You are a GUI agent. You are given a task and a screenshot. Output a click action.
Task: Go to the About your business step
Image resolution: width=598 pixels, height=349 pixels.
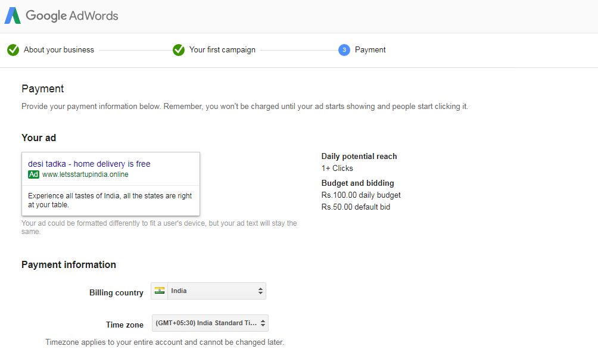pos(59,50)
